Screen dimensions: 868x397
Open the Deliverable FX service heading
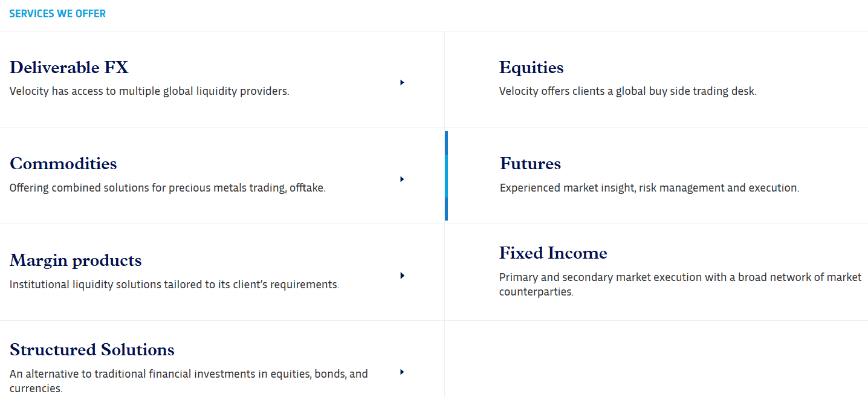pyautogui.click(x=69, y=67)
